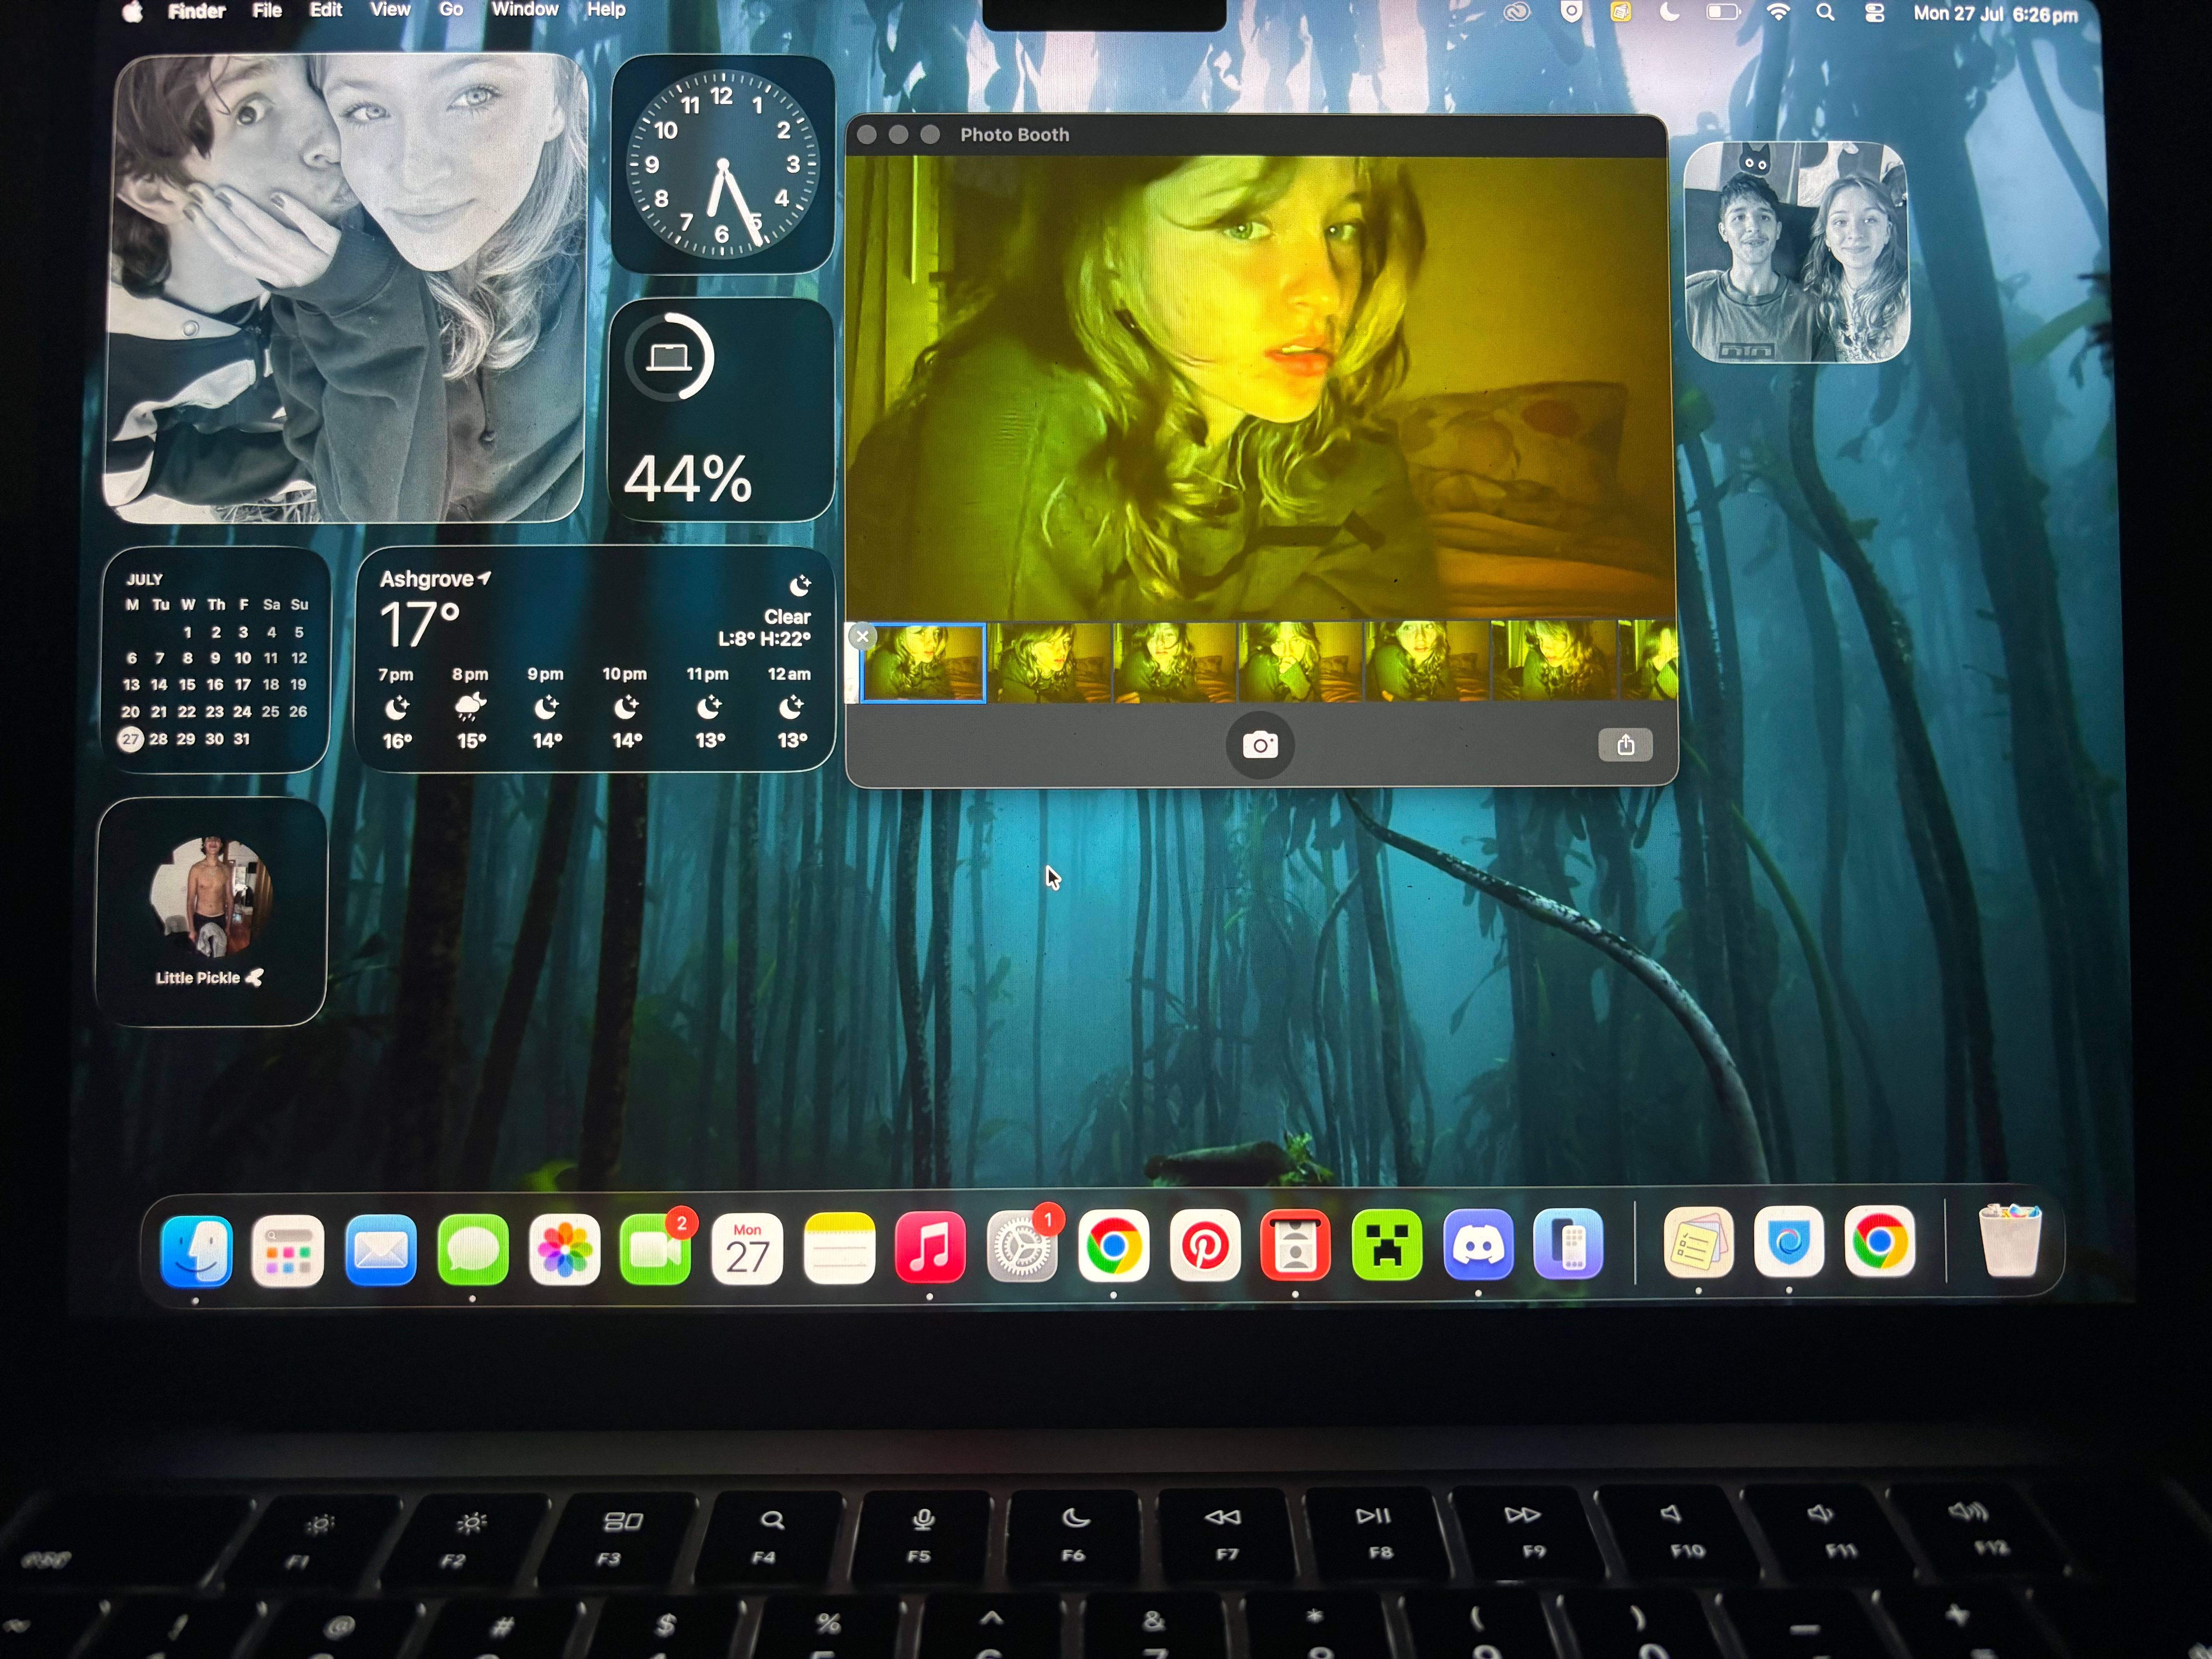Delete the selected Photo Booth thumbnail with the X
This screenshot has width=2212, height=1659.
862,636
